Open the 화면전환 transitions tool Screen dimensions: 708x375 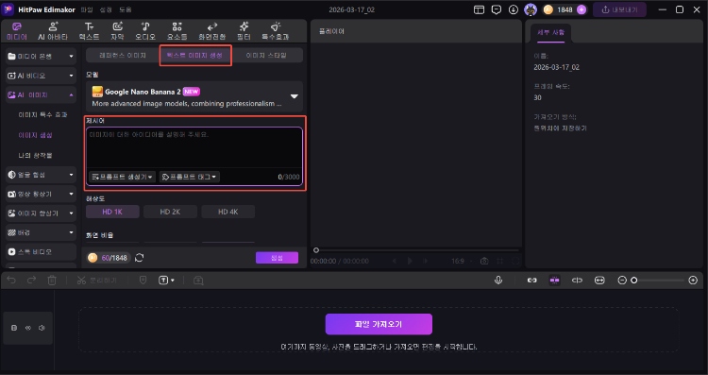(x=211, y=31)
